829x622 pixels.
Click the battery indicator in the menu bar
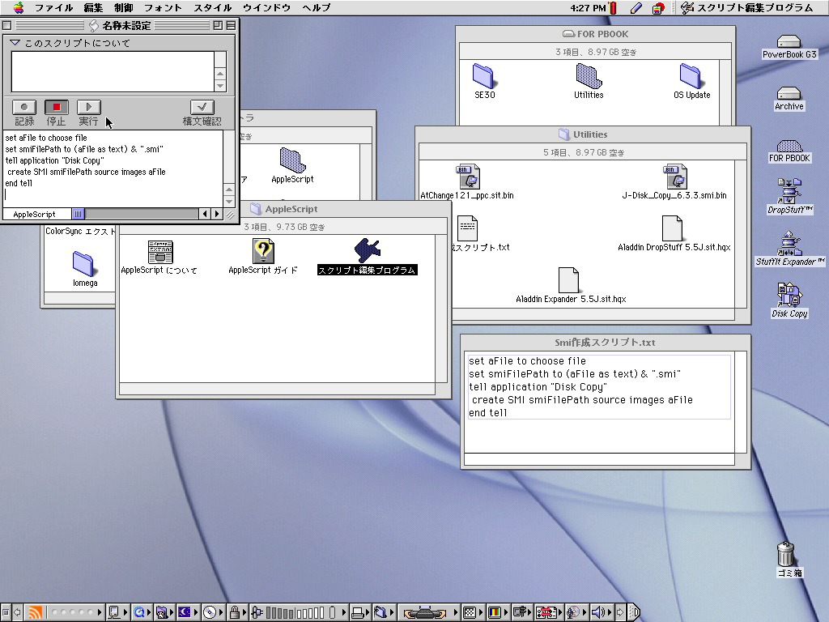(614, 7)
